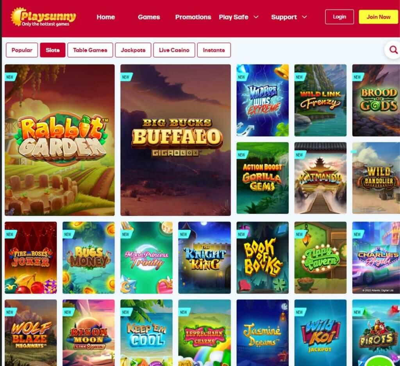Switch to the Table Games tab
Screen dimensions: 400x366
(x=90, y=50)
